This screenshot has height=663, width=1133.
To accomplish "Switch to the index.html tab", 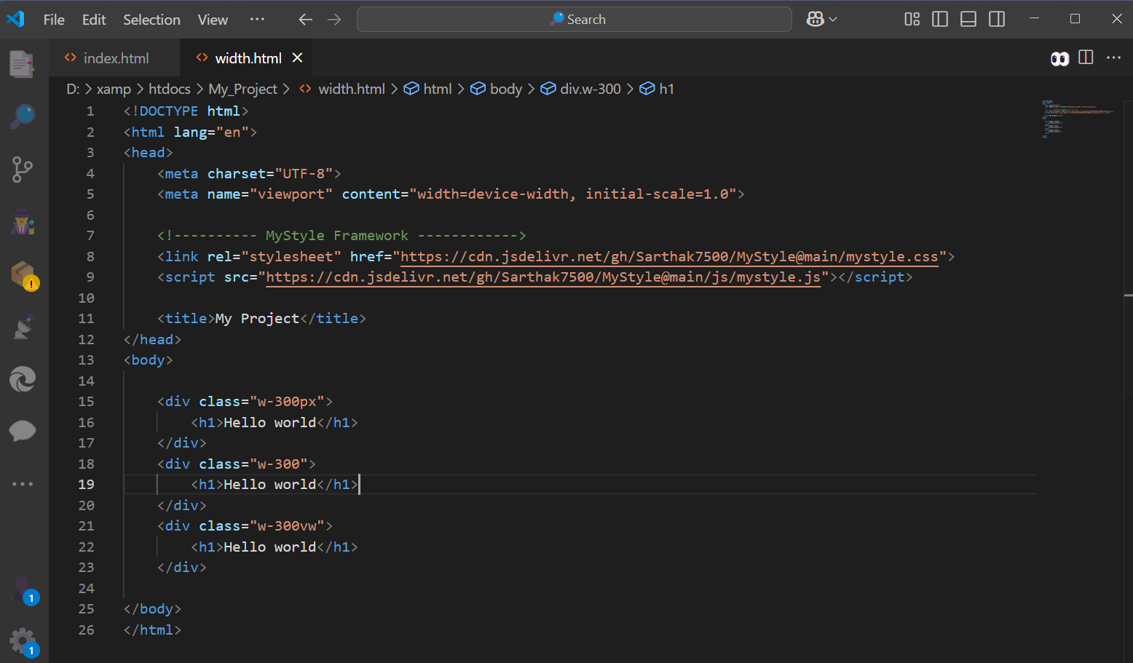I will click(x=115, y=58).
